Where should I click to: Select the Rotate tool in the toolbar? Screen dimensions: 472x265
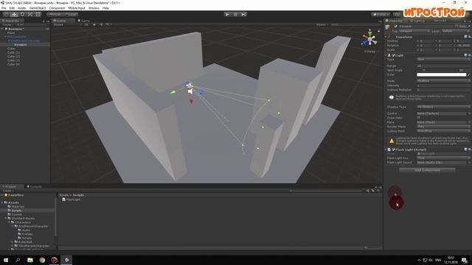tap(22, 14)
